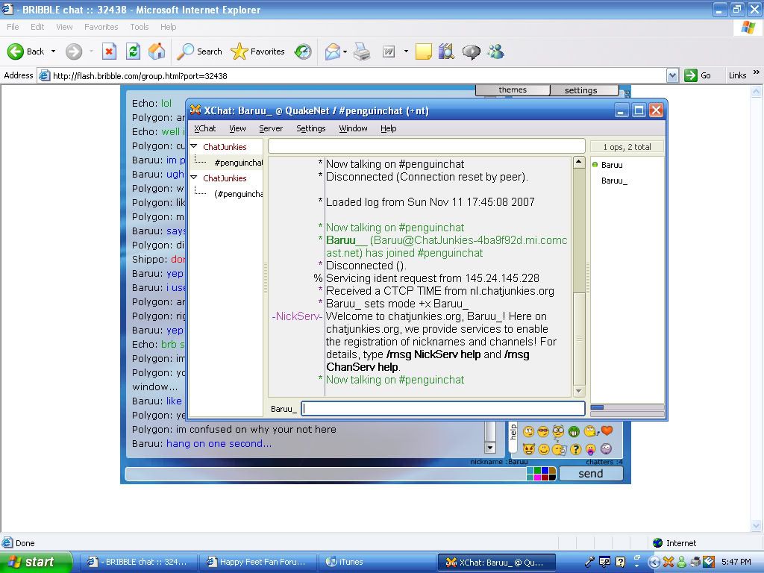This screenshot has width=764, height=573.
Task: Go to the Home page icon
Action: click(x=157, y=51)
